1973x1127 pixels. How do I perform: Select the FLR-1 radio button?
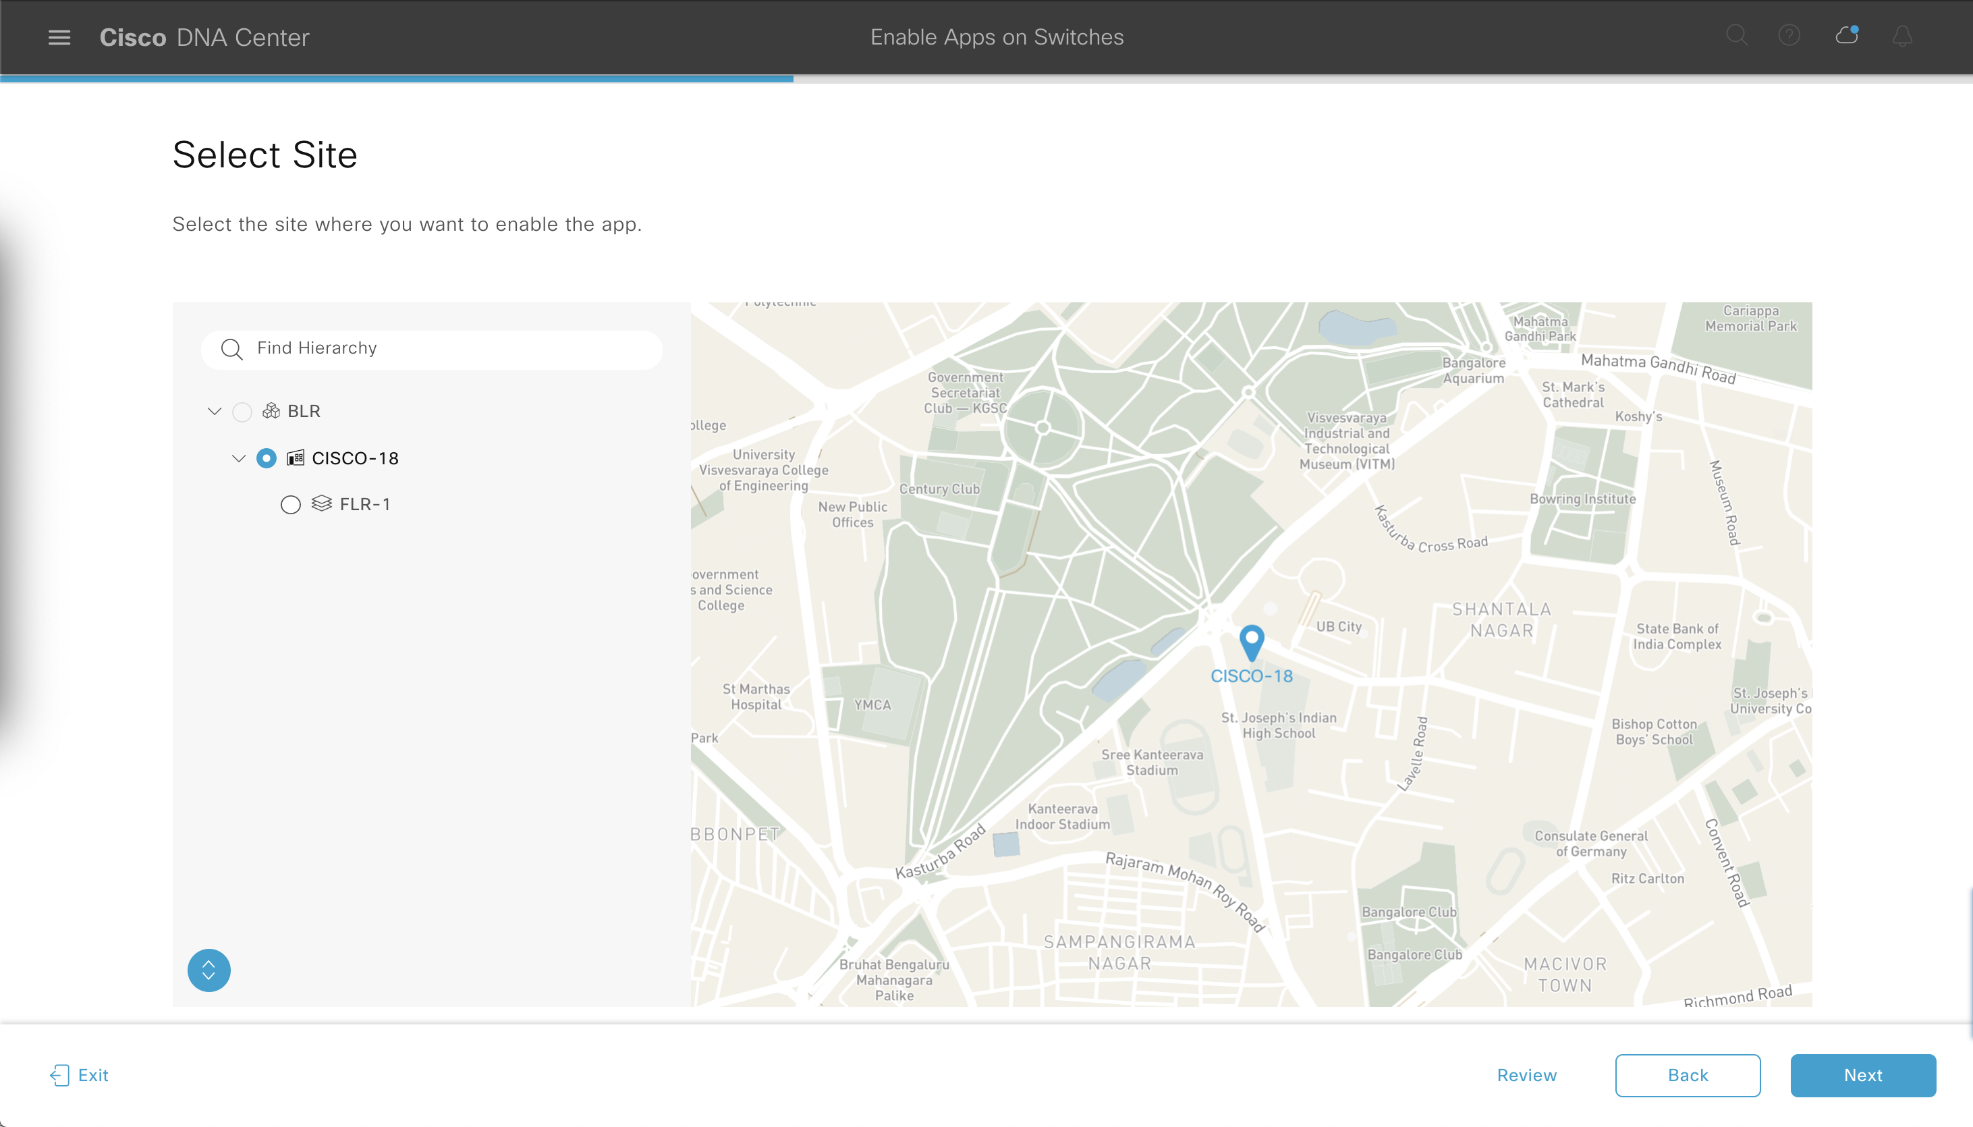[x=290, y=505]
